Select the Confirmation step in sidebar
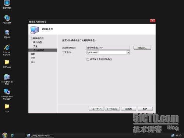184x138 pixels. (33, 62)
